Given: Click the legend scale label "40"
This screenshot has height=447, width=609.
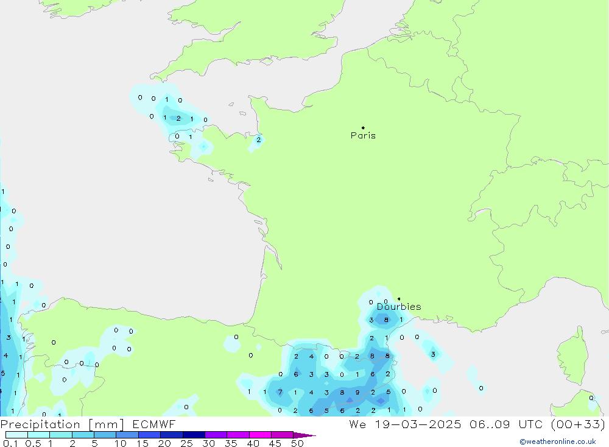Looking at the screenshot, I should coord(253,443).
